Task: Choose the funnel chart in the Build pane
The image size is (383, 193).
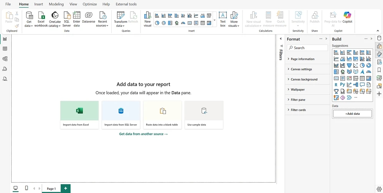Action: pos(349,65)
